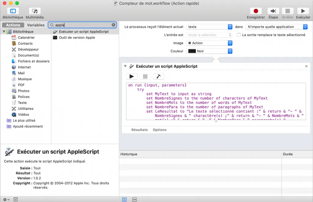Select the PDF category
This screenshot has height=202, width=313.
21,85
